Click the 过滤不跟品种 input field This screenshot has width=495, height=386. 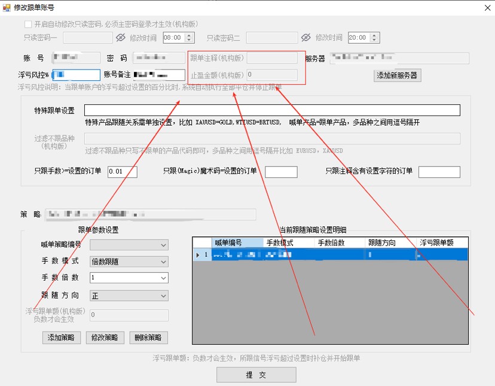[x=272, y=138]
